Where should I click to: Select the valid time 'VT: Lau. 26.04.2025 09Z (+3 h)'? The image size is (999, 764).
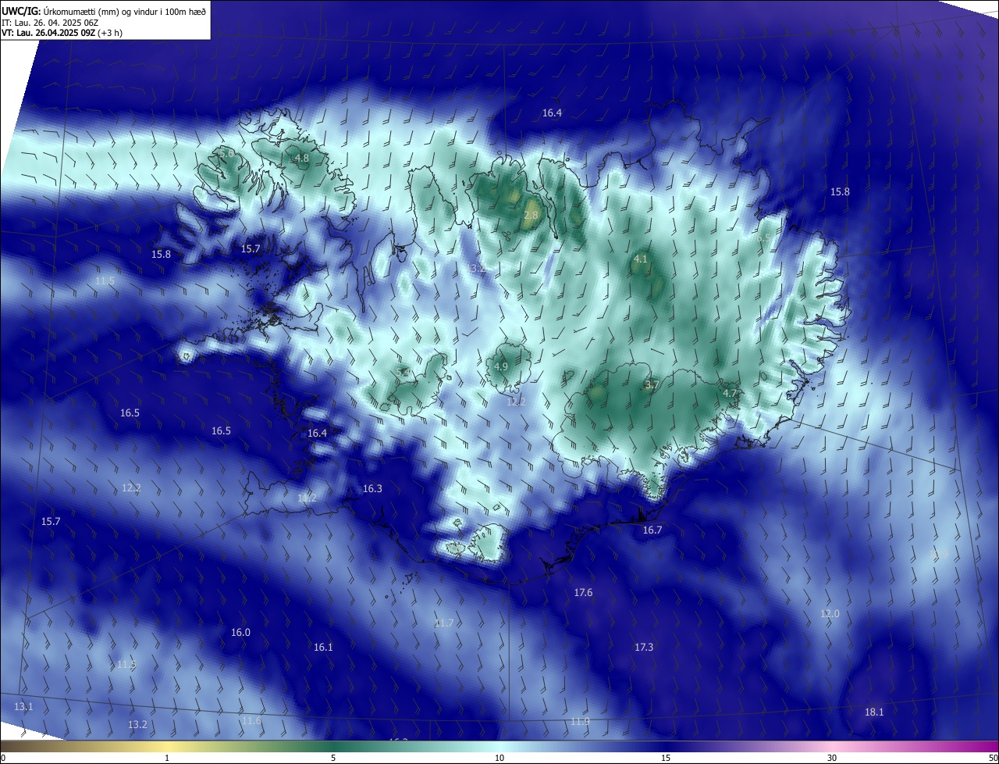pos(62,33)
